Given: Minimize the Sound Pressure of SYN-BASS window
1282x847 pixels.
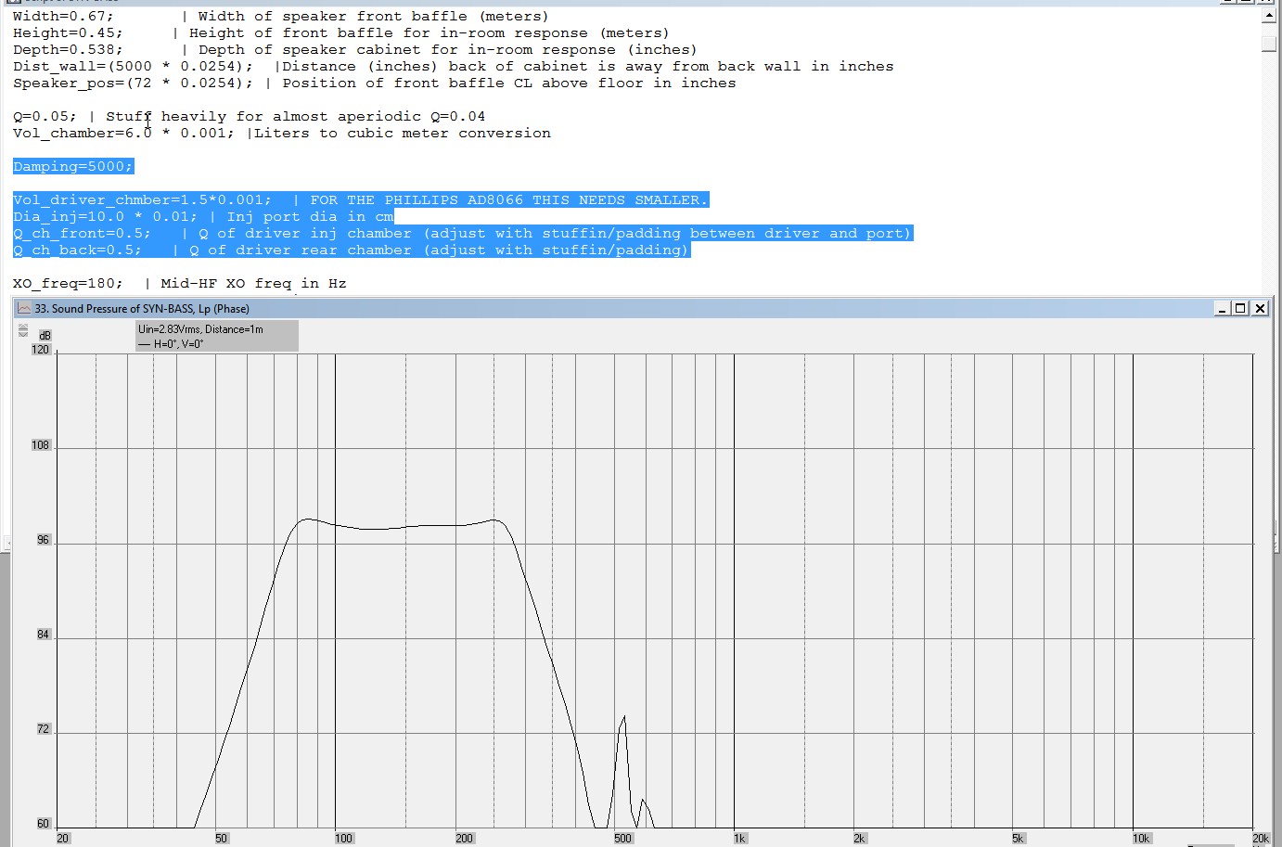Looking at the screenshot, I should point(1222,308).
